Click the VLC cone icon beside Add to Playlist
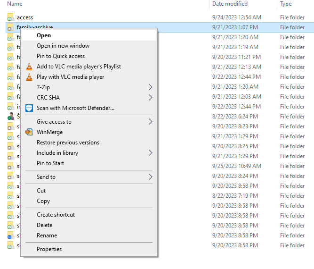This screenshot has height=269, width=314. [x=29, y=67]
